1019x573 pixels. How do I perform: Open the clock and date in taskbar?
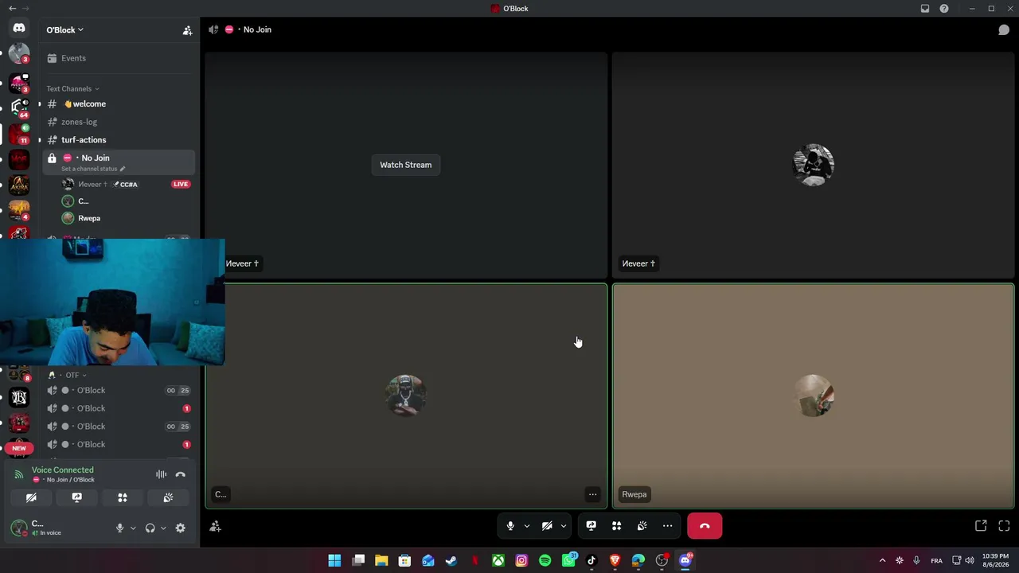click(995, 561)
